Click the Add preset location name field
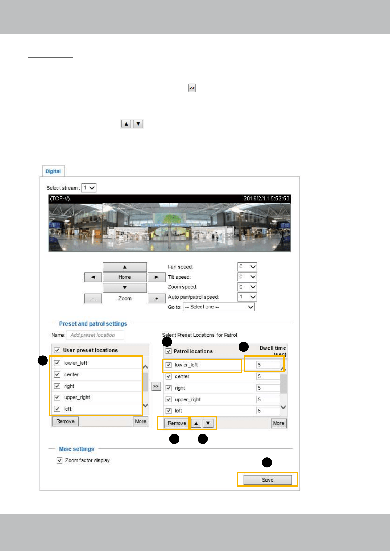Screen dimensions: 390x551 tap(95, 335)
